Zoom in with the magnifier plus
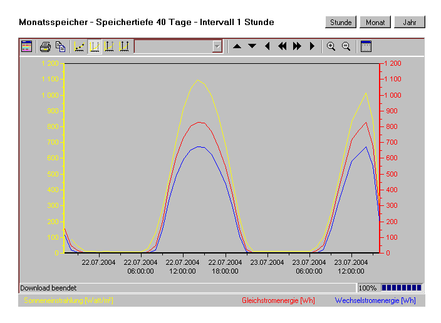 (331, 46)
